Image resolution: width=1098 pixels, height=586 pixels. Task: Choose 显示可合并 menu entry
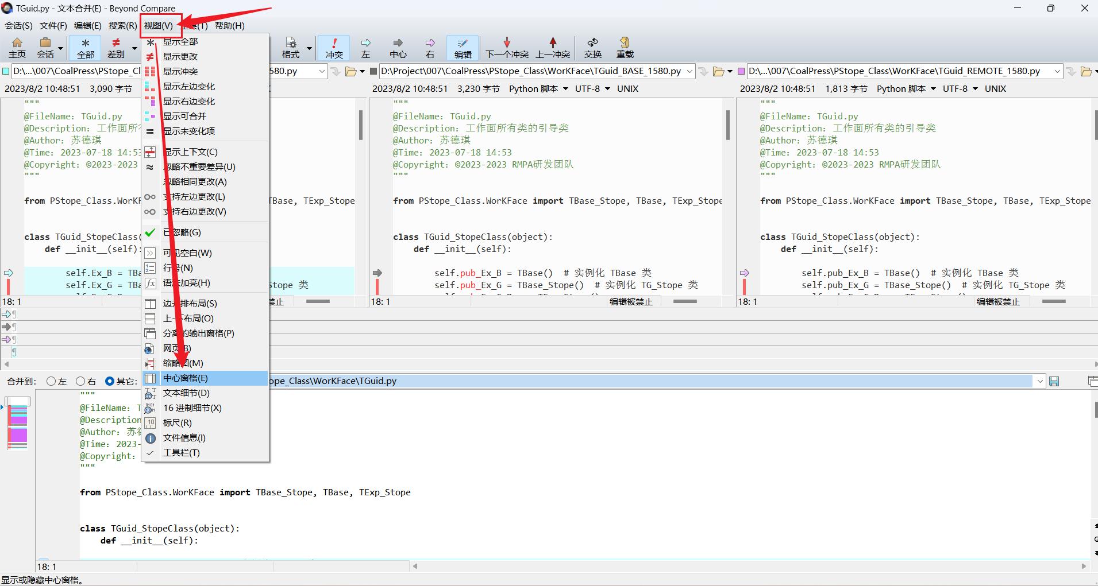205,117
